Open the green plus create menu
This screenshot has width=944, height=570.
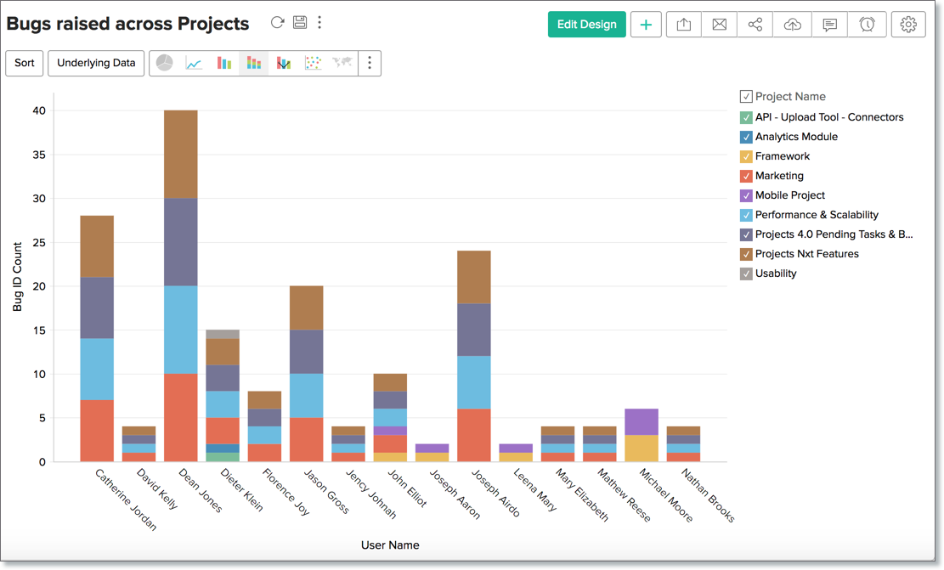[x=646, y=25]
